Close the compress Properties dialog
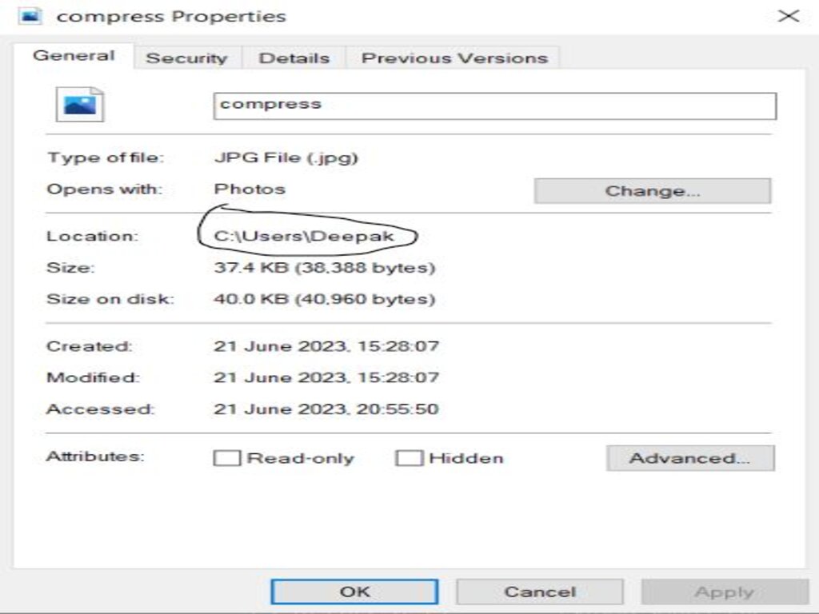This screenshot has width=819, height=614. 788,16
